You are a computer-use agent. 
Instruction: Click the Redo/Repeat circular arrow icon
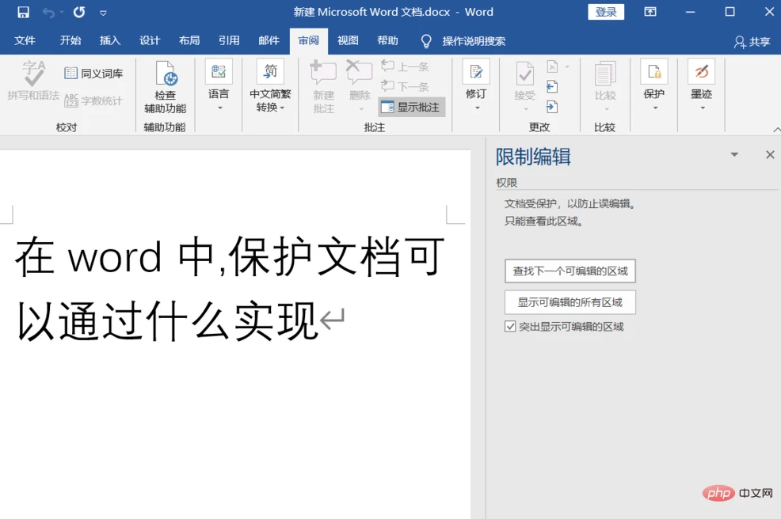[x=78, y=12]
